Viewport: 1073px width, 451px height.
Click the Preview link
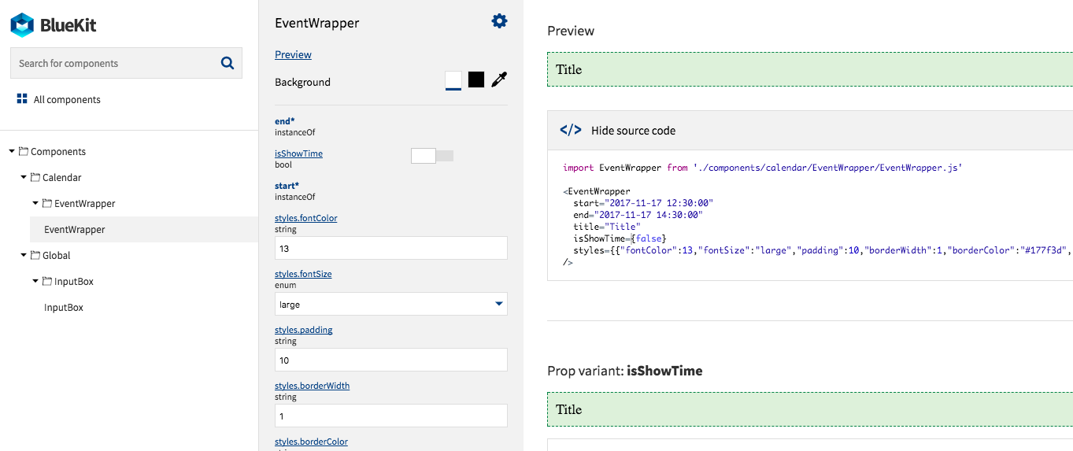293,54
